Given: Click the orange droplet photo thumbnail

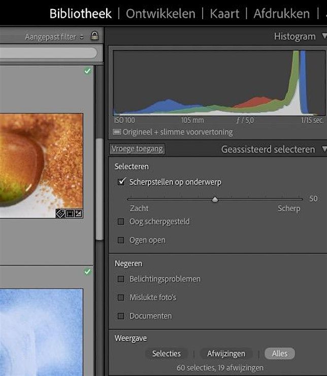Looking at the screenshot, I should 42,166.
